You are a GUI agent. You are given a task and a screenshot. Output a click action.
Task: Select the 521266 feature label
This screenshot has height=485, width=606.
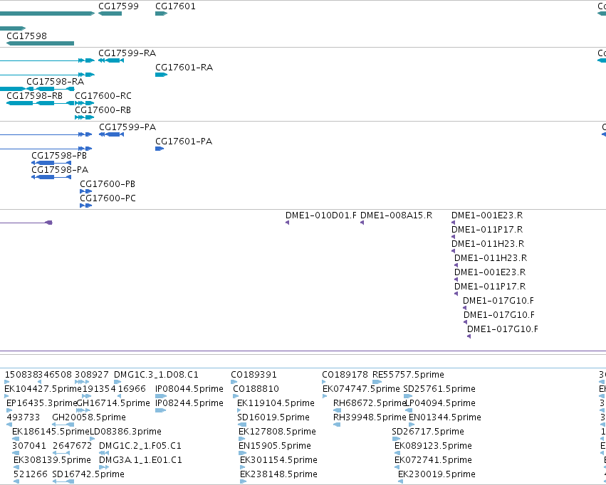[31, 474]
